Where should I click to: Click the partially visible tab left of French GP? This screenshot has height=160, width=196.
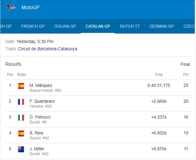(x=6, y=27)
